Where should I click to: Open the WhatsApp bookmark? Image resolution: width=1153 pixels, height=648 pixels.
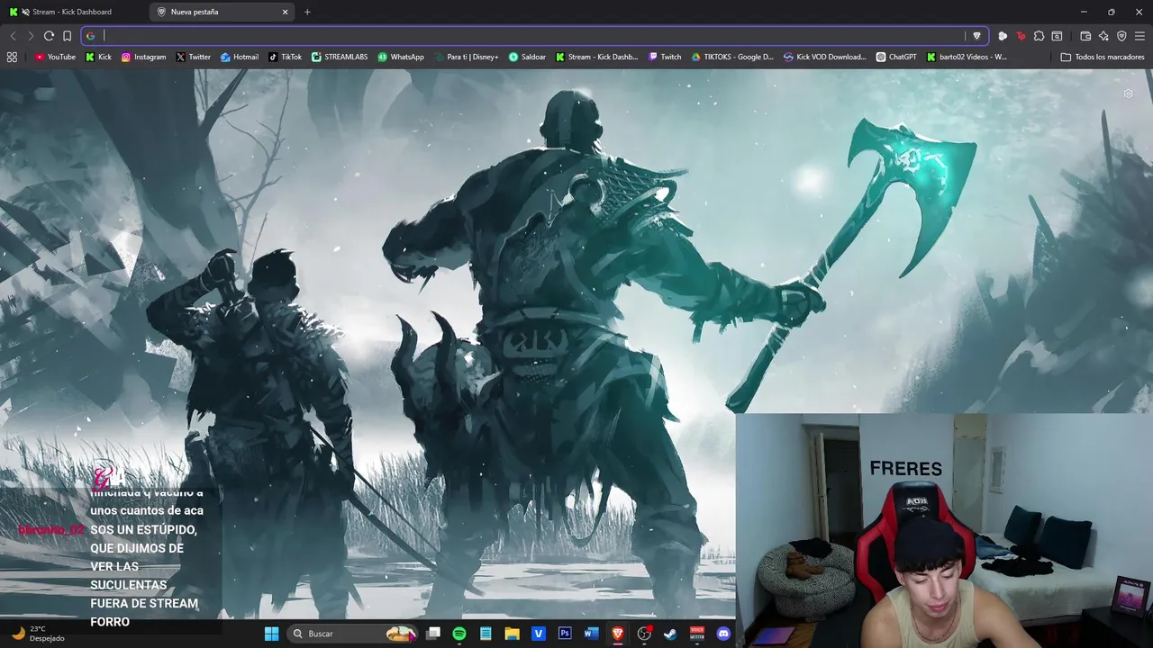click(x=400, y=57)
